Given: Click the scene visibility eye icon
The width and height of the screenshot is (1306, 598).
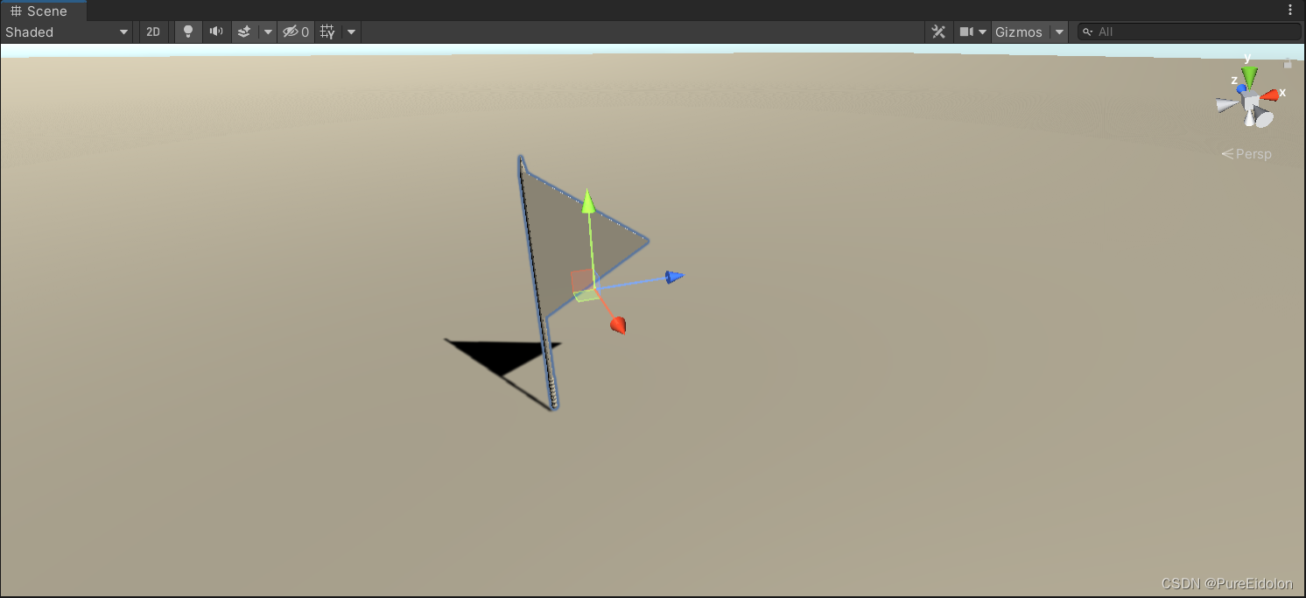Looking at the screenshot, I should coord(290,32).
